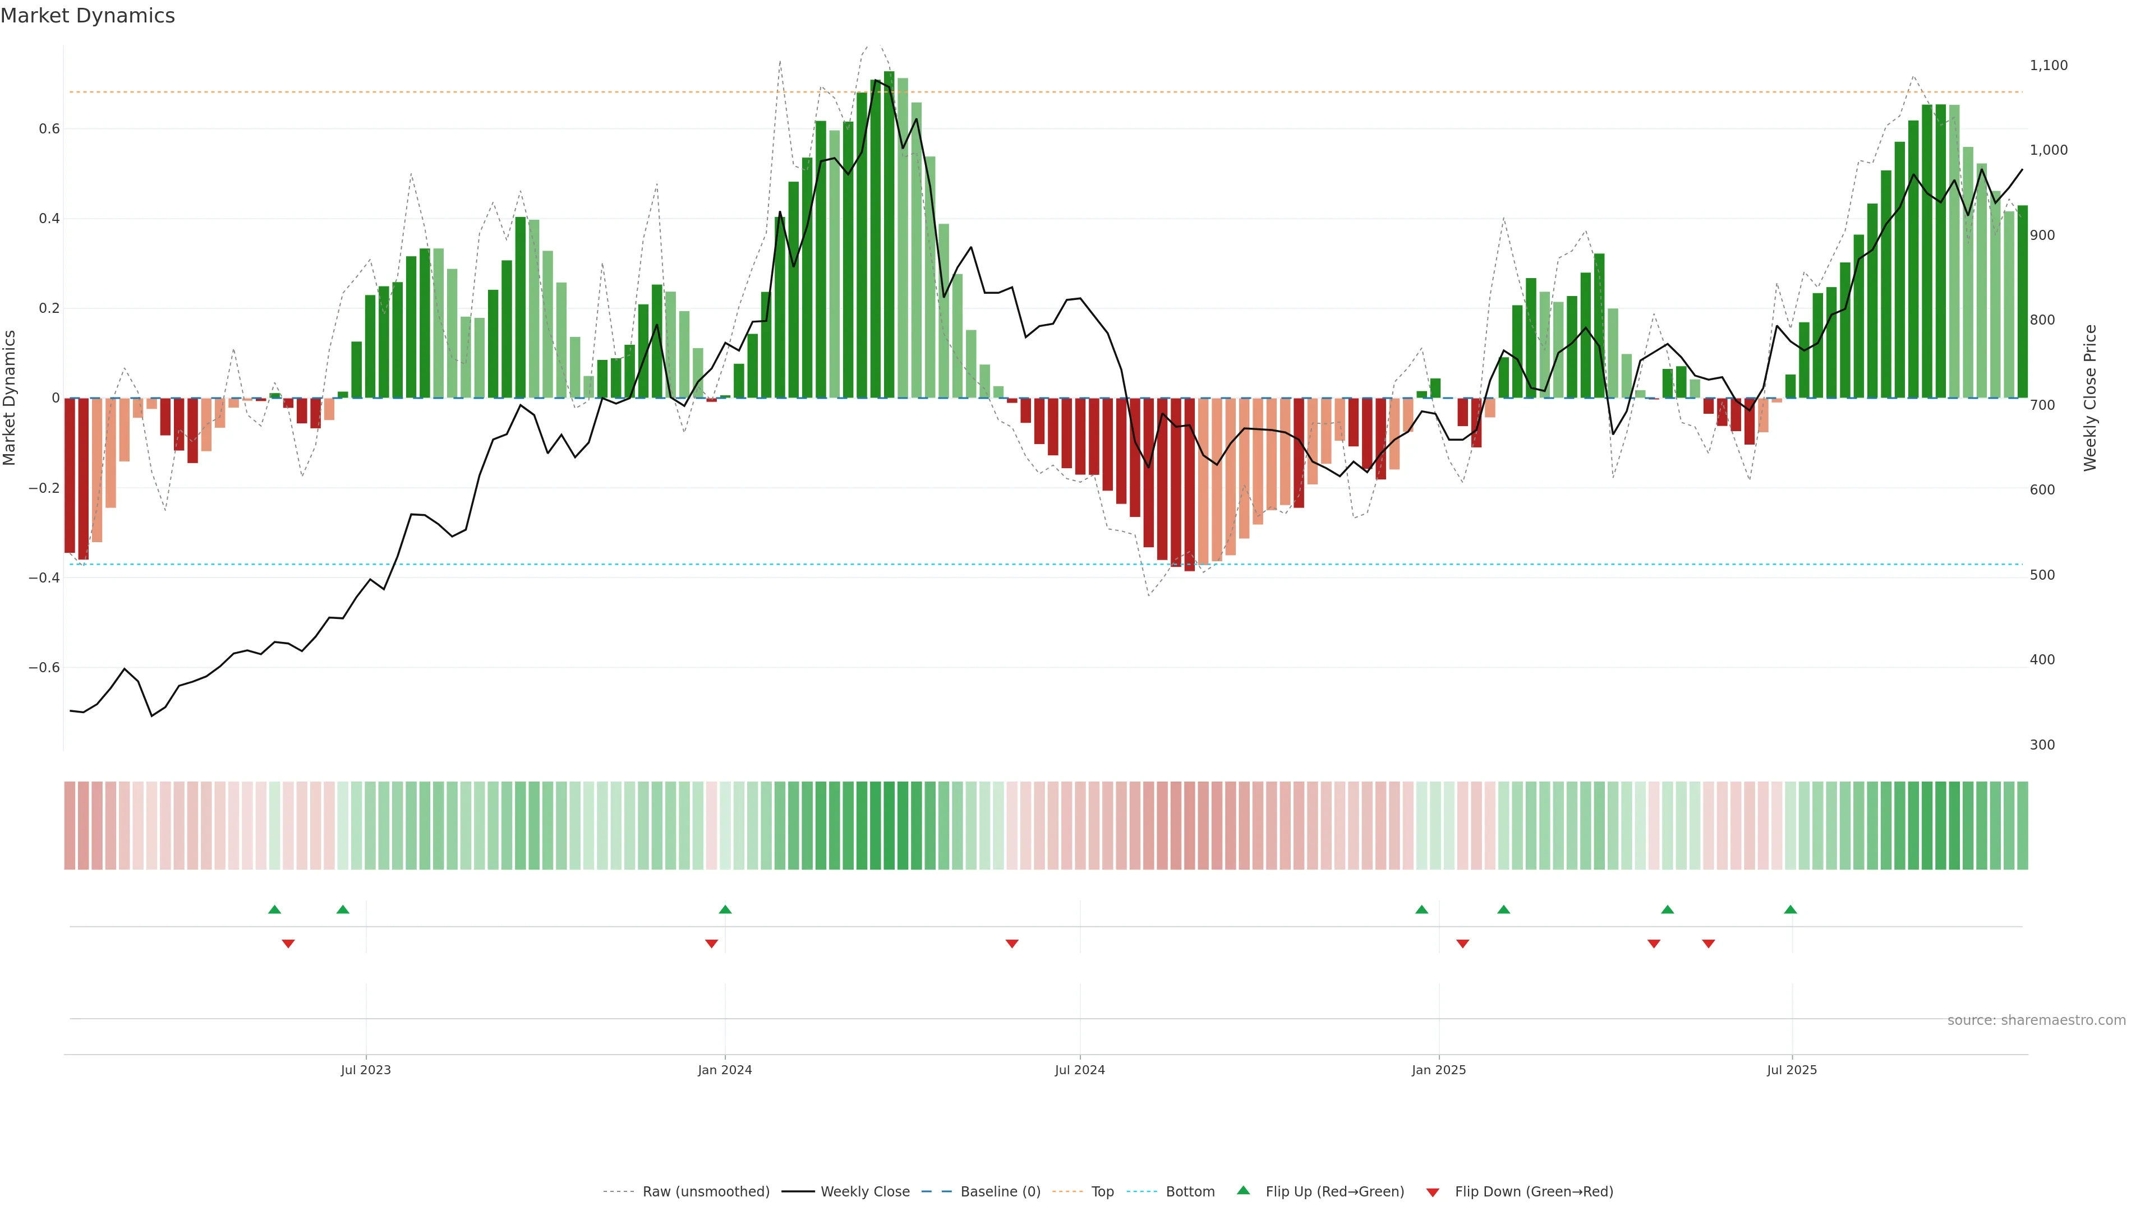
Task: Click the Market Dynamics chart title
Action: pos(88,16)
